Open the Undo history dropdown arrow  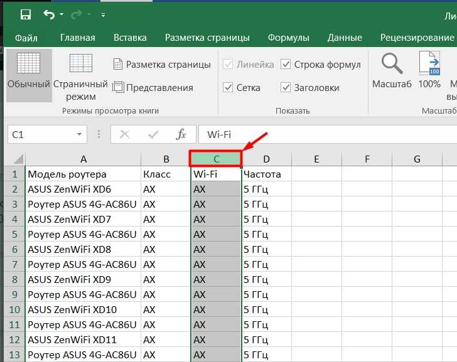pos(62,14)
